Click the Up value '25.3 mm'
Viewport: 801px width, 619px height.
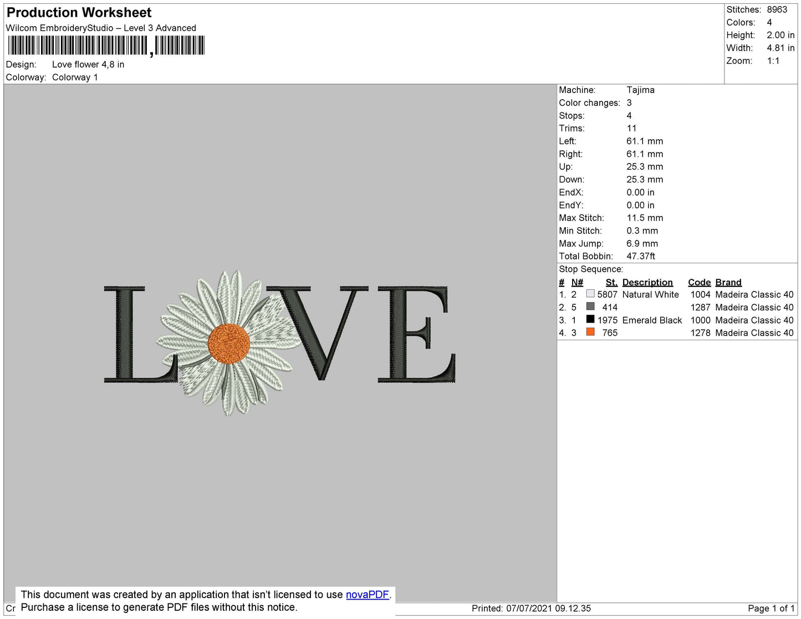[x=645, y=167]
